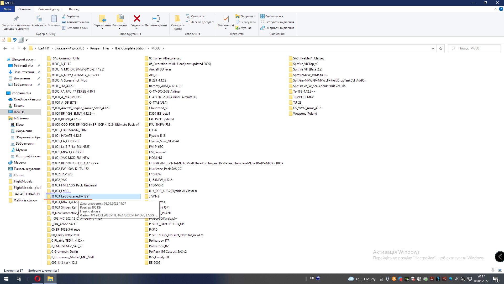Click the Пошук: MODS search field
Image resolution: width=504 pixels, height=284 pixels.
click(x=474, y=48)
